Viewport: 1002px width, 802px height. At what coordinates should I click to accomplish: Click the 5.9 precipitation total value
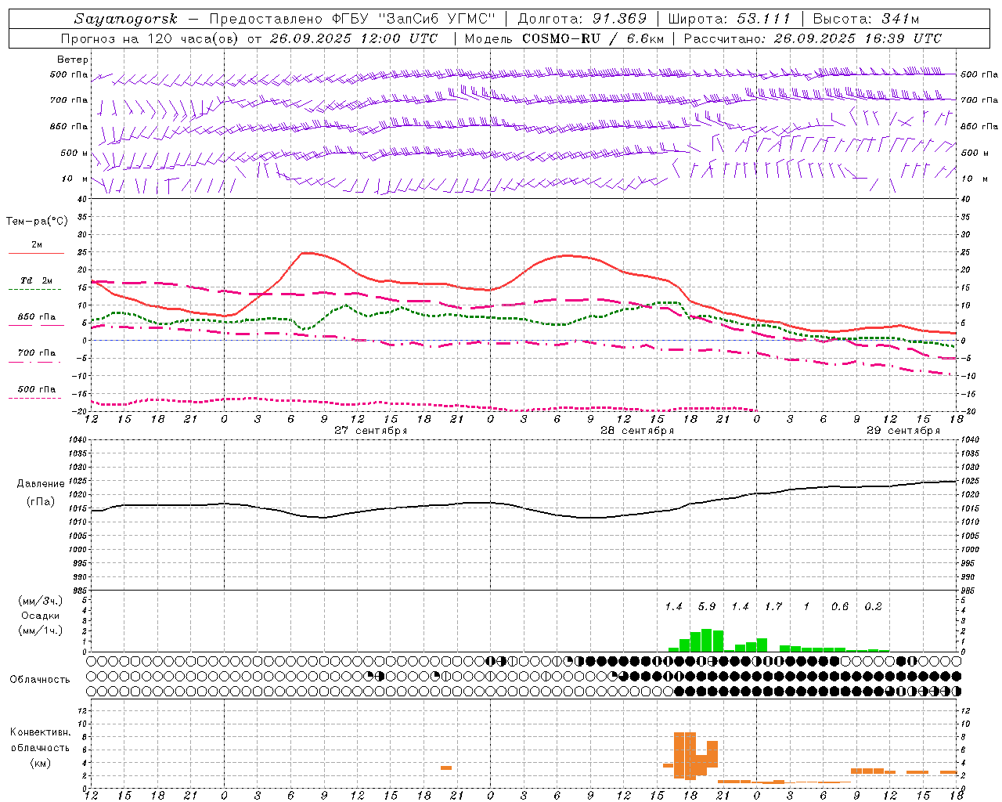[x=706, y=606]
